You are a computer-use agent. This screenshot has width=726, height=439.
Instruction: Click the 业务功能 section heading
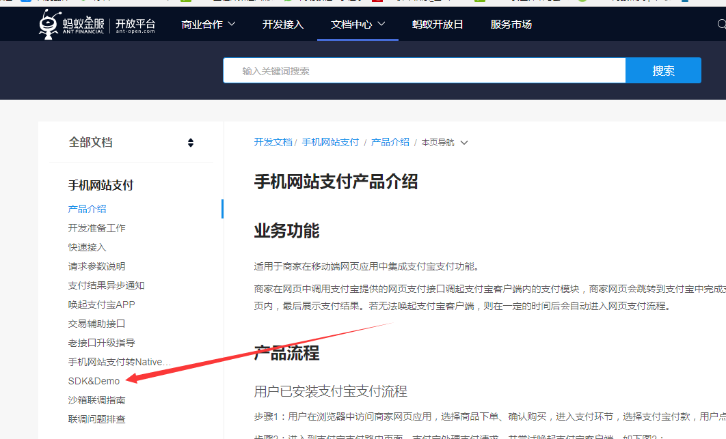point(286,230)
